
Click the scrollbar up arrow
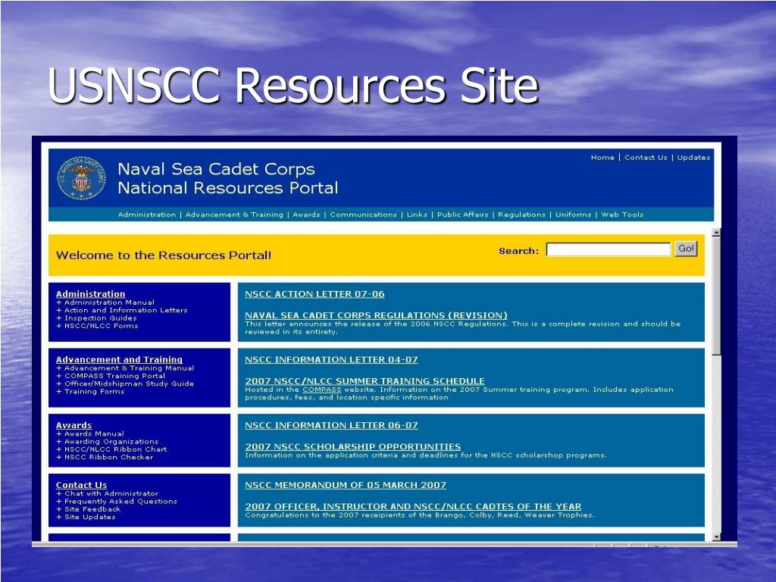coord(716,232)
